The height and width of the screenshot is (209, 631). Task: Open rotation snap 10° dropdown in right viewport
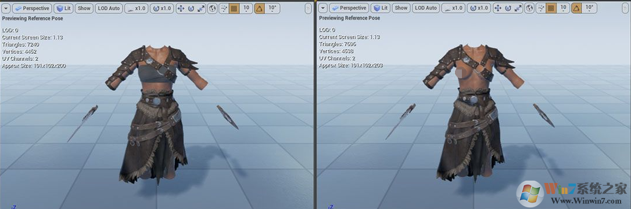(x=589, y=8)
